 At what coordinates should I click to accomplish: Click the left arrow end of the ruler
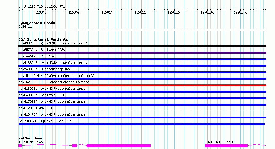19,10
